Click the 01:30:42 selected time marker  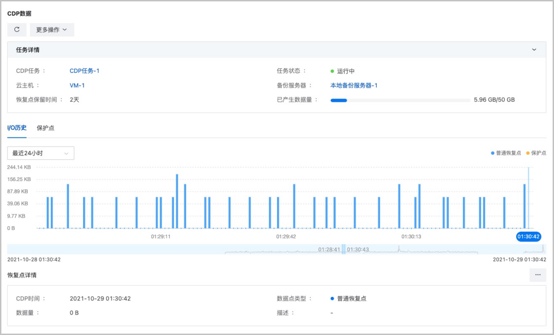pyautogui.click(x=529, y=236)
